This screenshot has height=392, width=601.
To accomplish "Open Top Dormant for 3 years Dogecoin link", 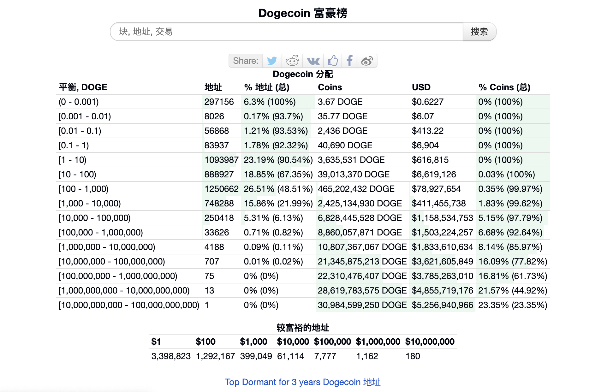I will click(x=303, y=382).
